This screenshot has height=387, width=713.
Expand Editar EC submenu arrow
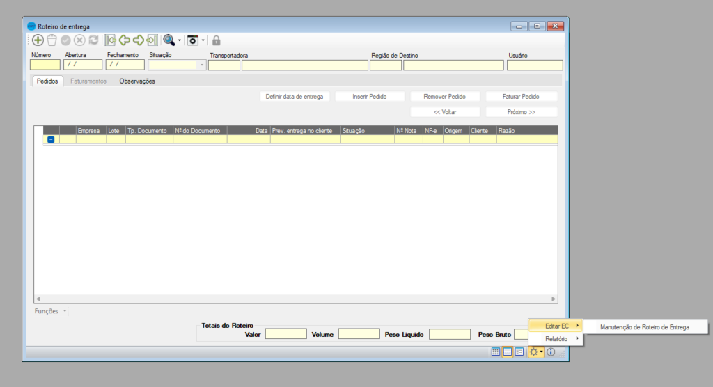pos(577,326)
